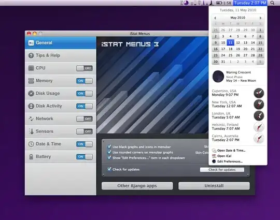This screenshot has width=280, height=220.
Task: Go to previous month in calendar
Action: point(215,18)
